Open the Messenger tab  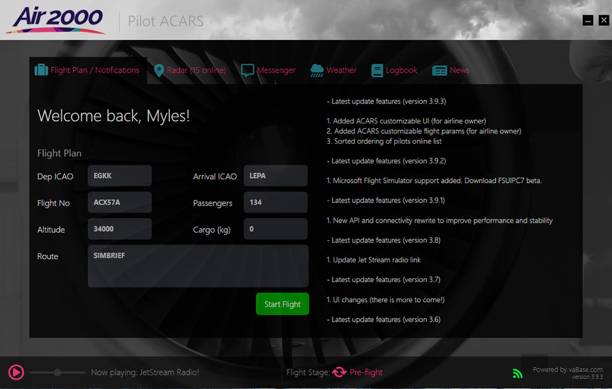[x=268, y=70]
